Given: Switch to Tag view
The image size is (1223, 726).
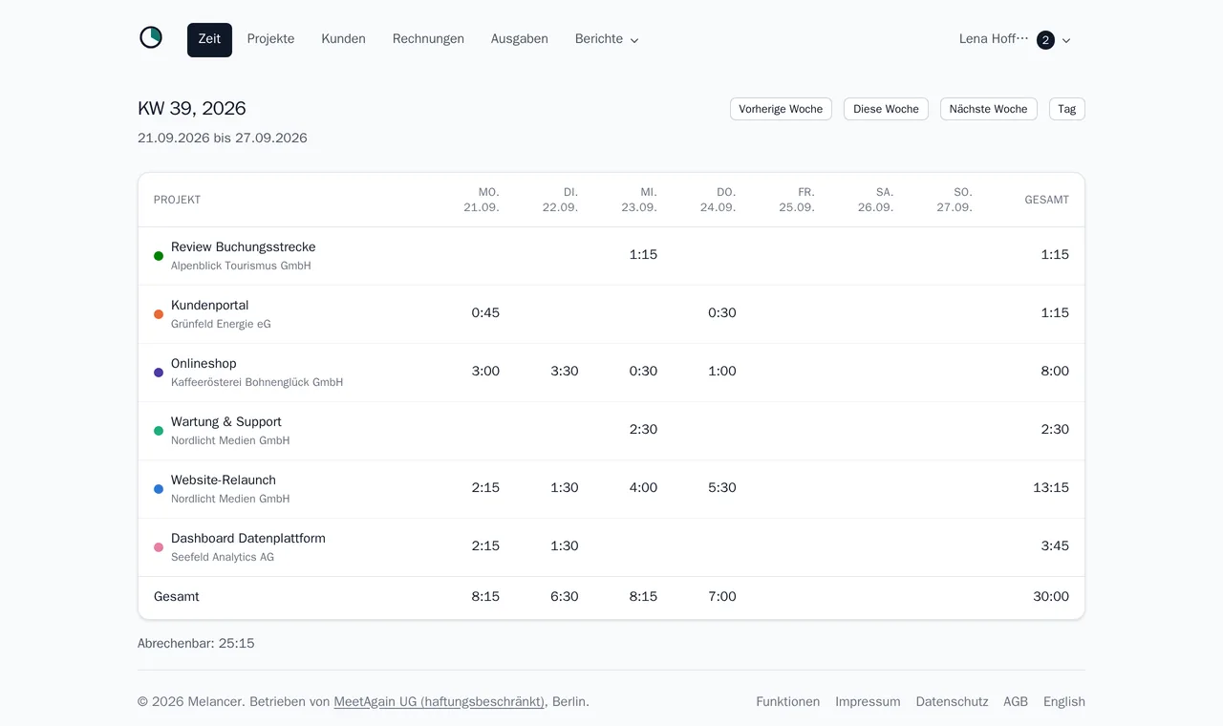Looking at the screenshot, I should coord(1066,109).
